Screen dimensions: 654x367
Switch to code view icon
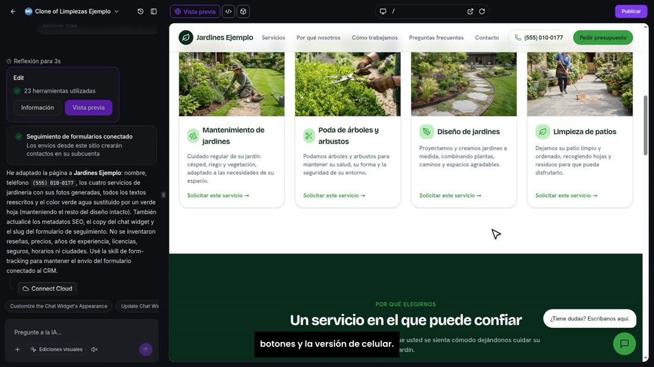tap(228, 12)
